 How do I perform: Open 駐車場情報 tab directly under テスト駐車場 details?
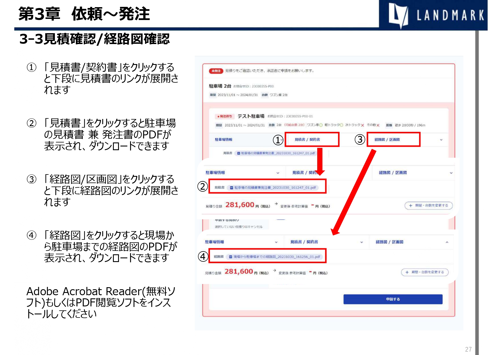(223, 140)
